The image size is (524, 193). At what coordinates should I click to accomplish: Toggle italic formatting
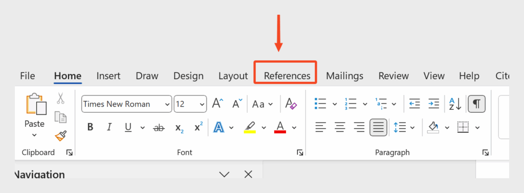tap(109, 127)
